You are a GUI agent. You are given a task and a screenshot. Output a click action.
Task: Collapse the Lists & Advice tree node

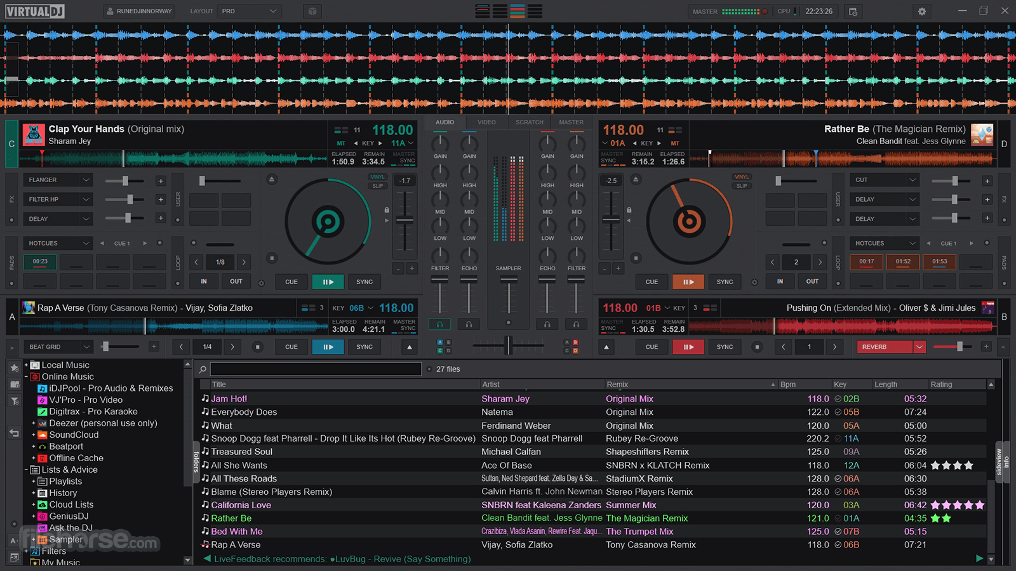point(27,470)
